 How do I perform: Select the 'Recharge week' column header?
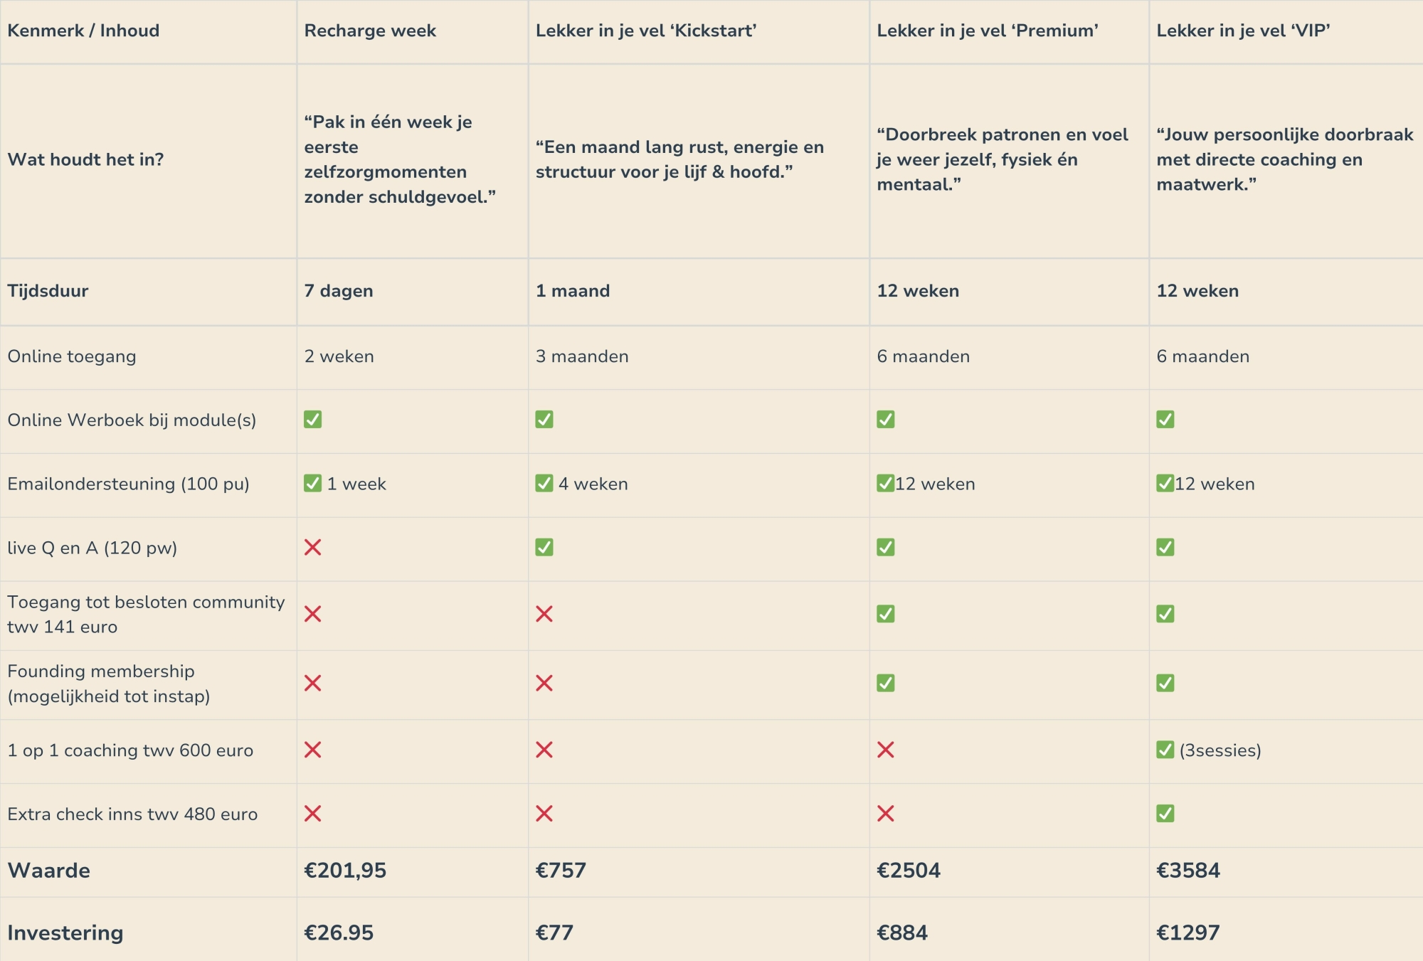(x=370, y=31)
